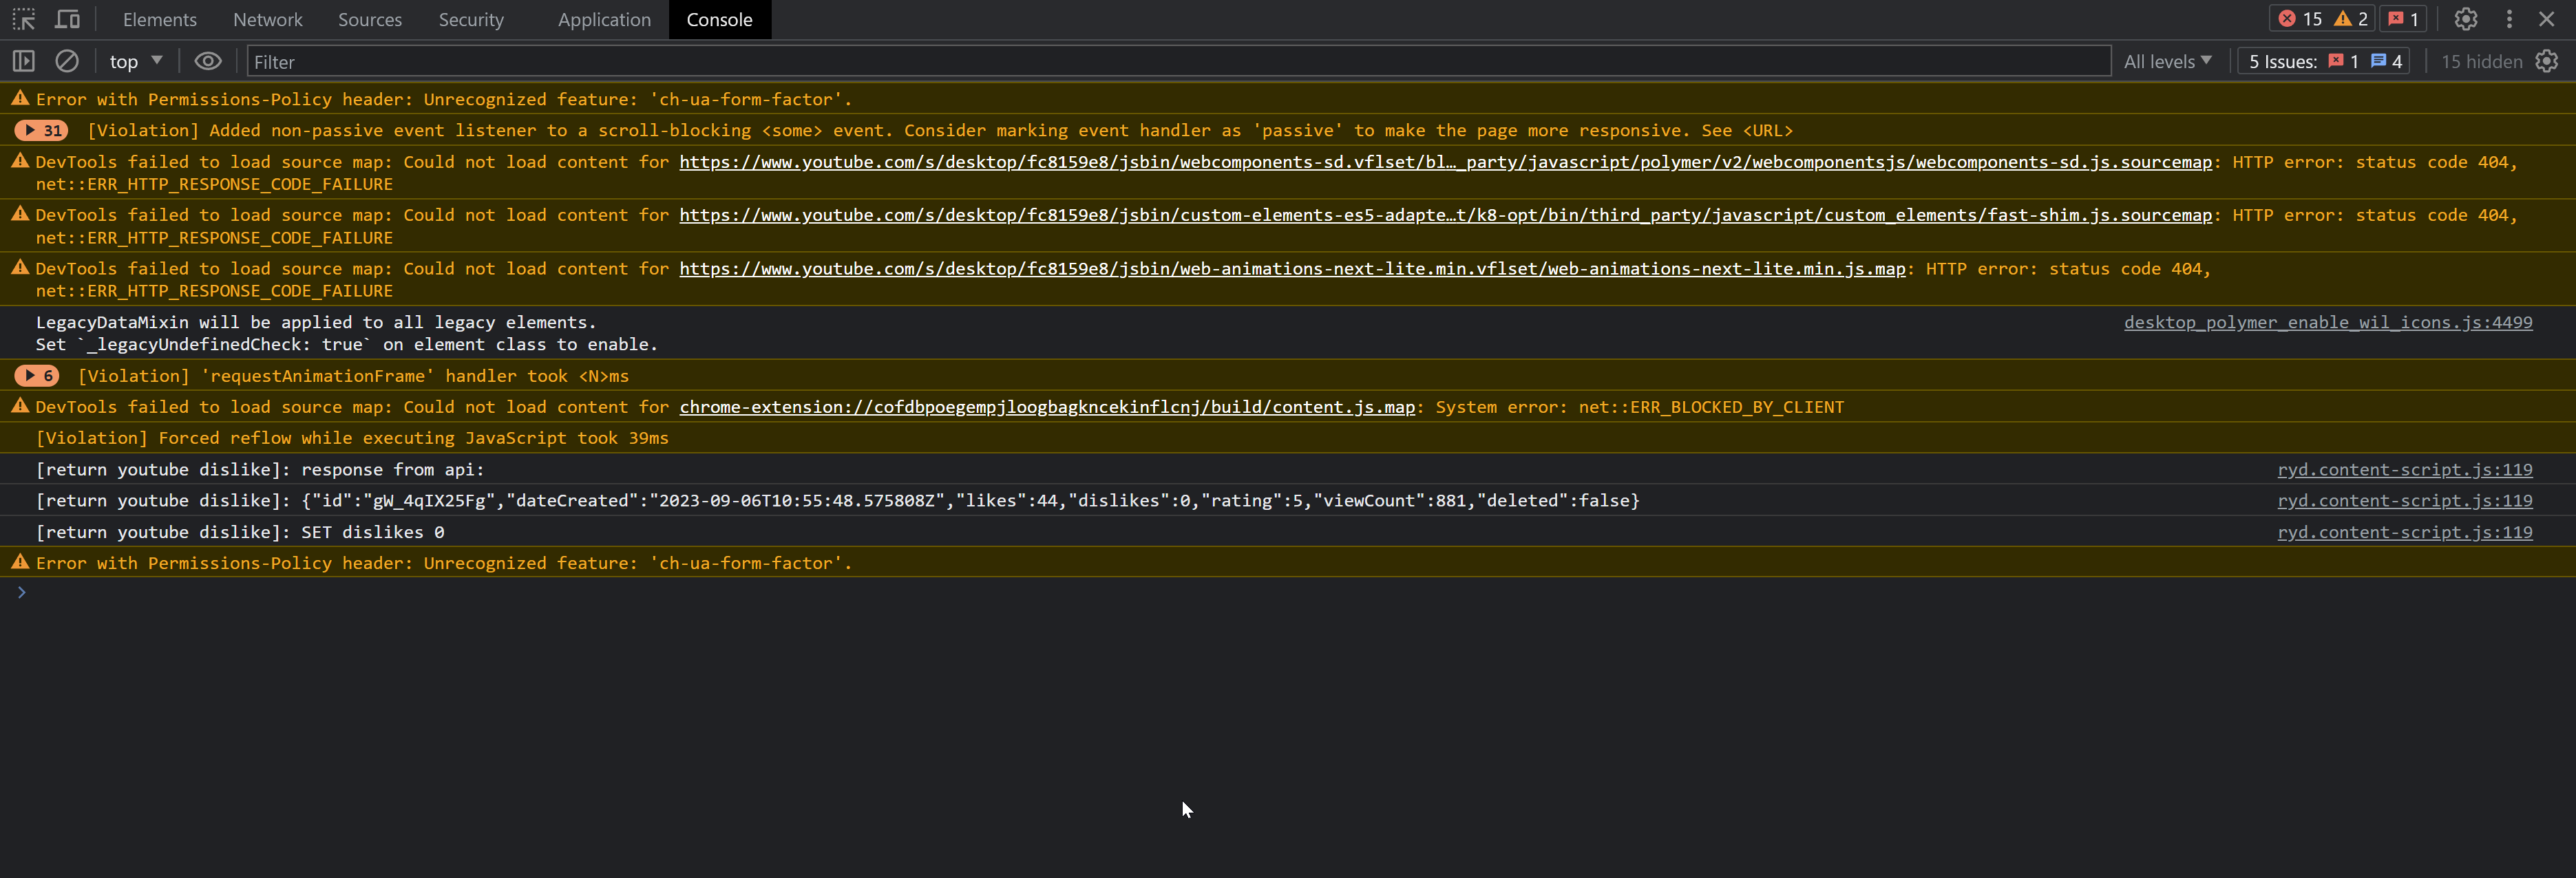Switch to the Network tab
This screenshot has width=2576, height=878.
tap(267, 19)
